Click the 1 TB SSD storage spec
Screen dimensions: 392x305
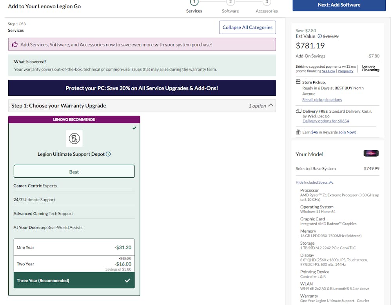[328, 248]
